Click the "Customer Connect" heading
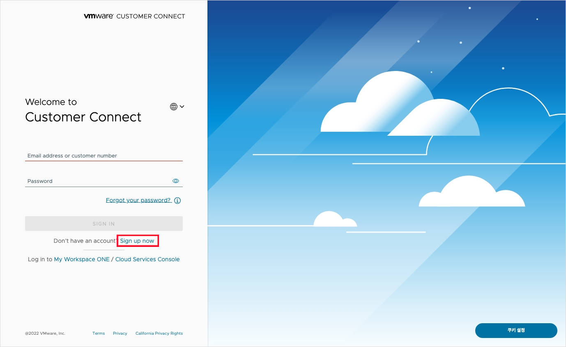 click(x=83, y=117)
